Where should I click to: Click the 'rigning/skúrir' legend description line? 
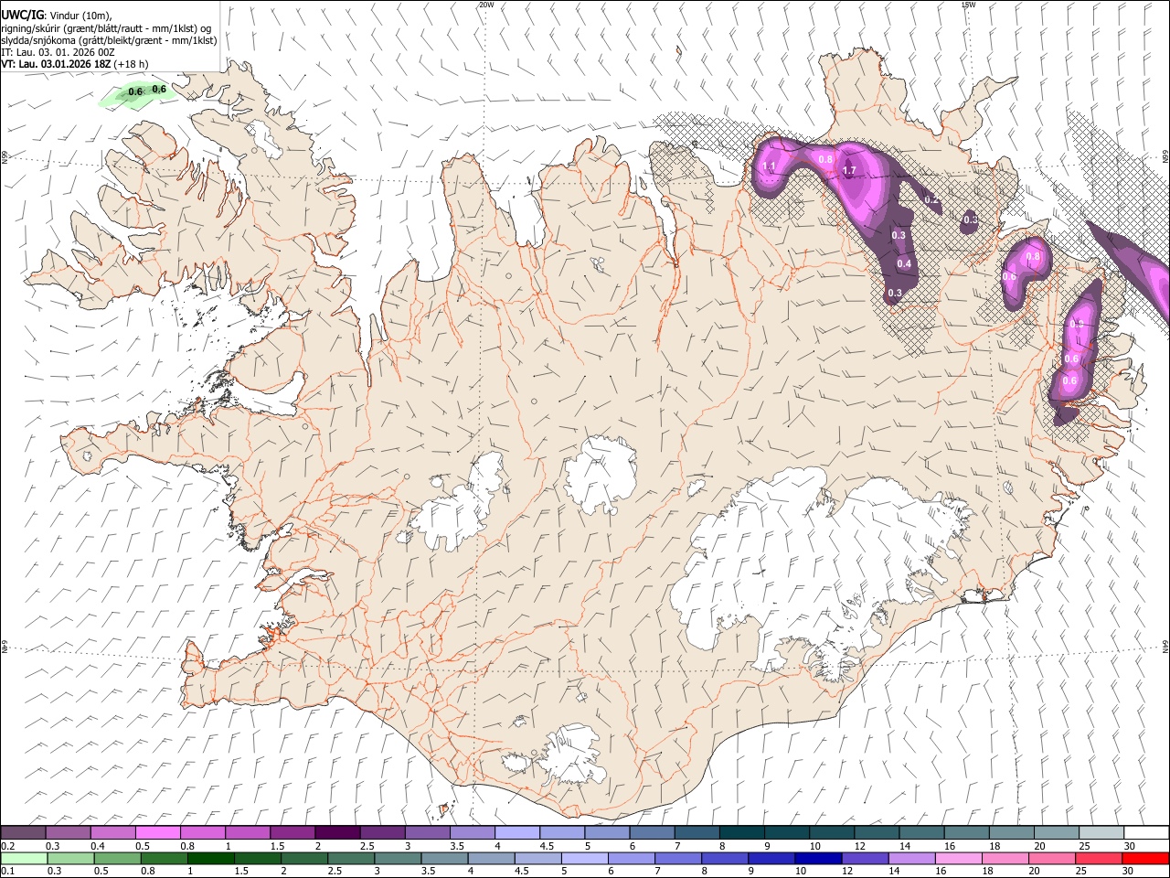pyautogui.click(x=106, y=28)
